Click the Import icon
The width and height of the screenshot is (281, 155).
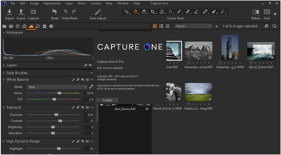(x=10, y=12)
